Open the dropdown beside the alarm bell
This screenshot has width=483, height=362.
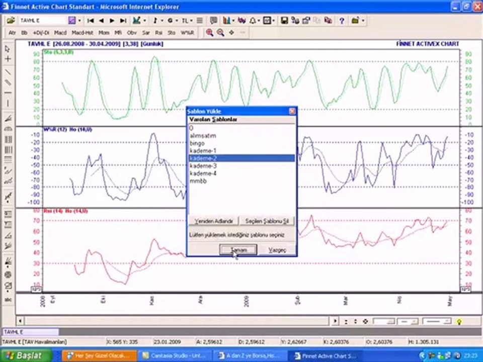(259, 21)
